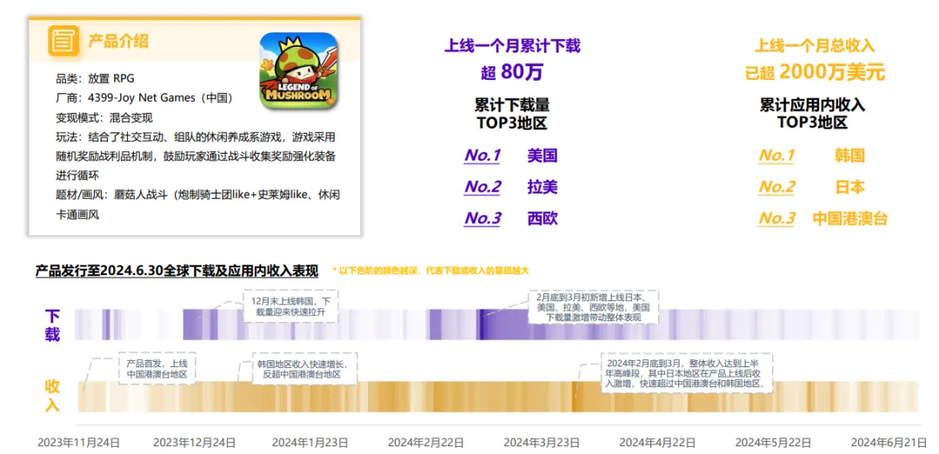The height and width of the screenshot is (454, 939).
Task: Click orange No.1 ranking next to 韩国
Action: [776, 155]
